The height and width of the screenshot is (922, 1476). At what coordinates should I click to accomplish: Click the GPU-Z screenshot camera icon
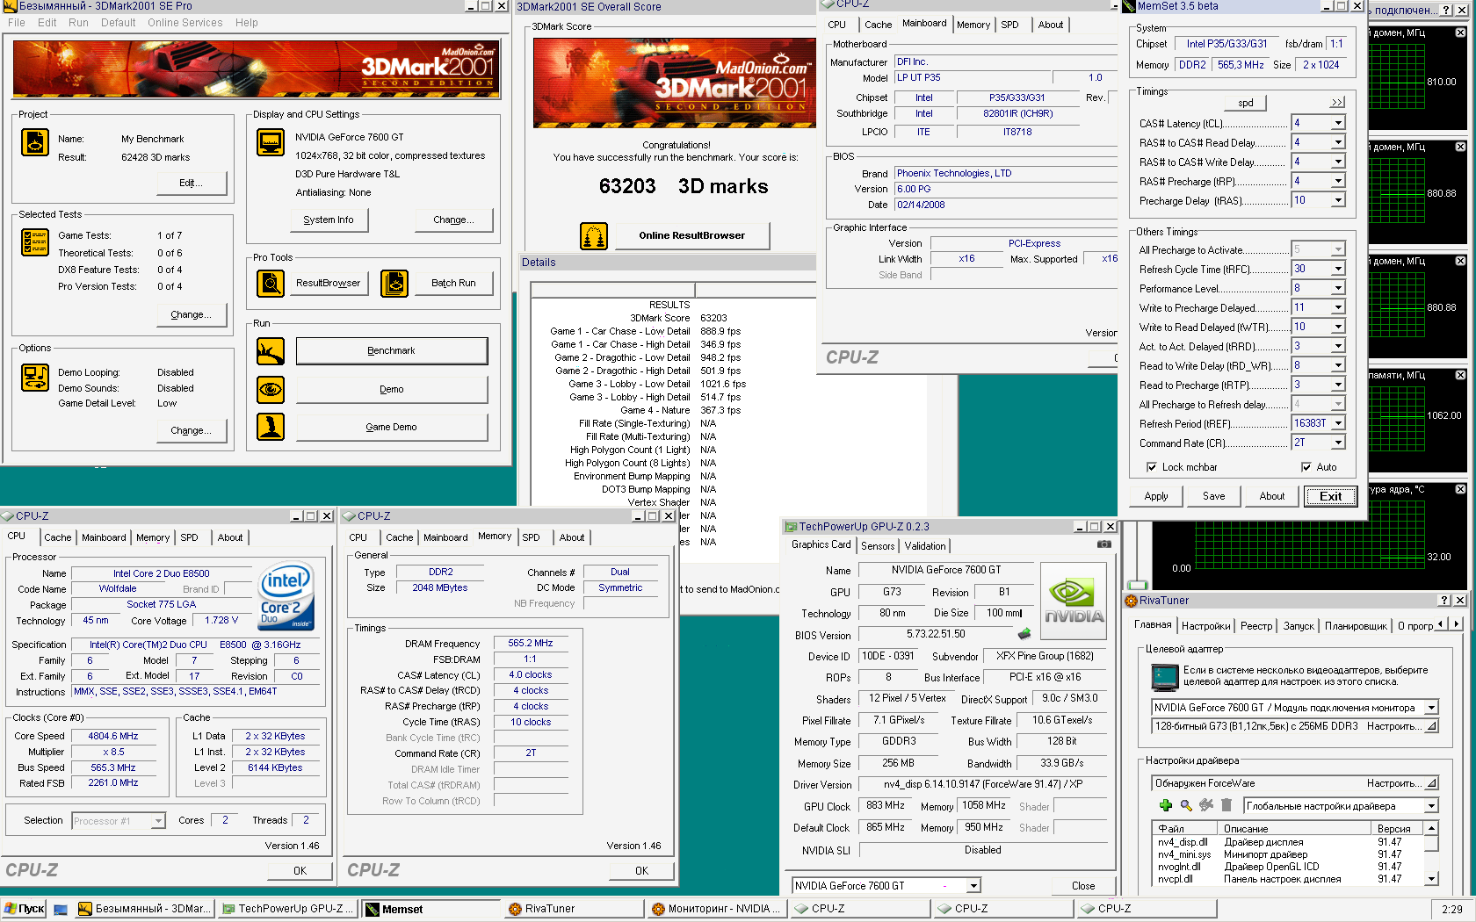[1104, 544]
